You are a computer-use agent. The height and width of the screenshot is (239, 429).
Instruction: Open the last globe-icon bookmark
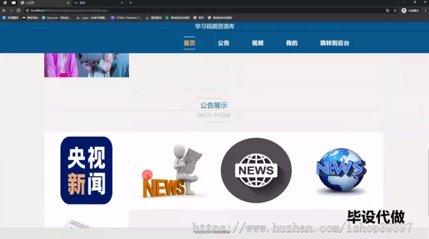click(220, 18)
